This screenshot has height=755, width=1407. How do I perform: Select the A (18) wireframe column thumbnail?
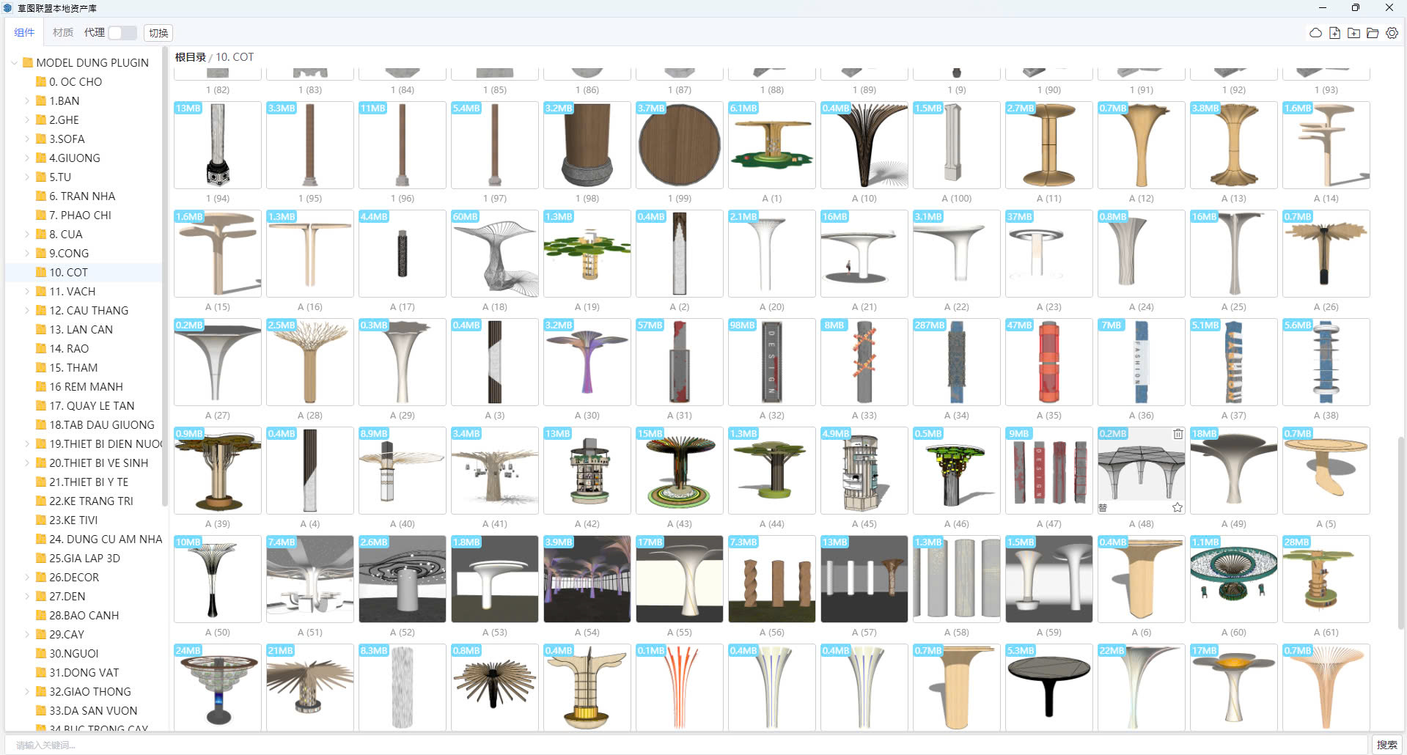click(495, 254)
